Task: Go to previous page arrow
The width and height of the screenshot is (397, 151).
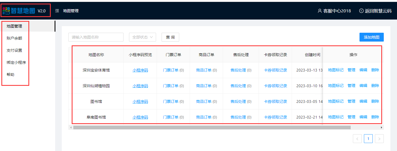Action: 357,139
